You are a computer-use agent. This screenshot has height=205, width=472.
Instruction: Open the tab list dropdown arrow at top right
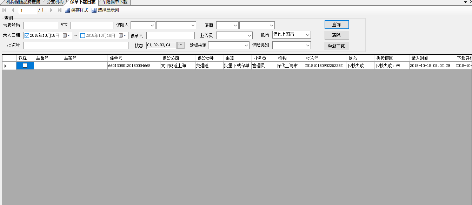[x=466, y=2]
